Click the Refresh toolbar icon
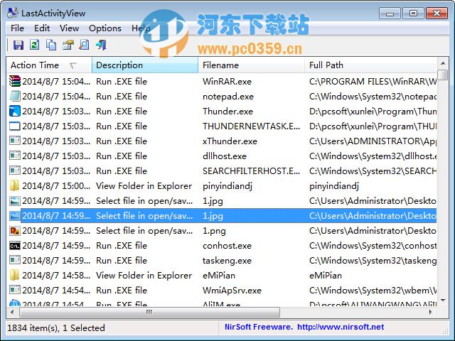455x341 pixels. point(35,45)
